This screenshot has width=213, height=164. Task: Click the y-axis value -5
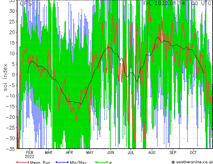click(12, 85)
